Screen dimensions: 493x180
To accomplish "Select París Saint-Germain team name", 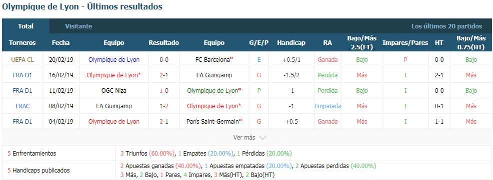I will coord(212,121).
